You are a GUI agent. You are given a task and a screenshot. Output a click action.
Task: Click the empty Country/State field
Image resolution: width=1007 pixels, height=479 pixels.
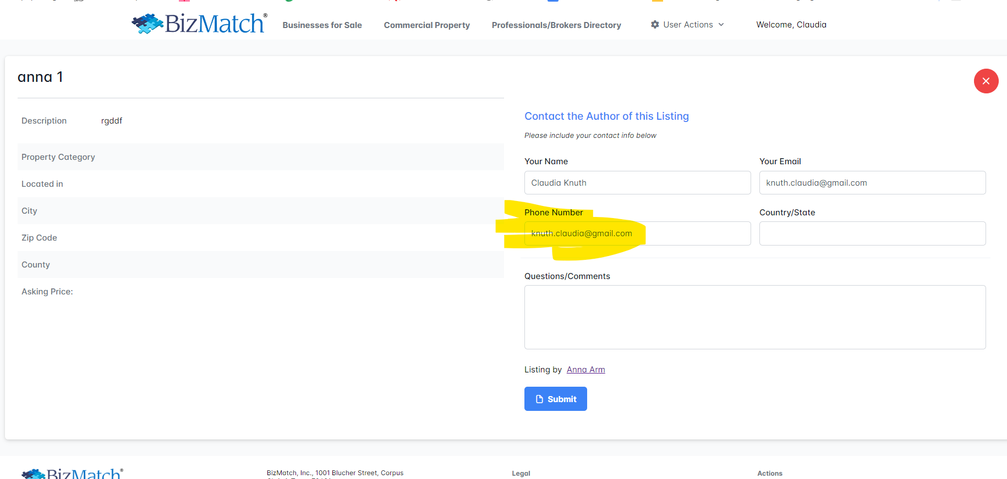coord(872,233)
